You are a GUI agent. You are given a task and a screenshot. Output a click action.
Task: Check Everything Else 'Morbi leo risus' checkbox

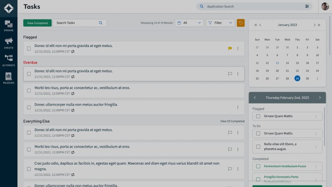click(x=29, y=150)
